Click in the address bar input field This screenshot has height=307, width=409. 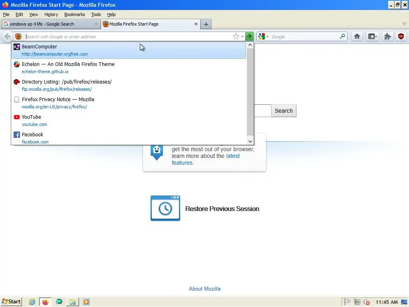pyautogui.click(x=128, y=36)
